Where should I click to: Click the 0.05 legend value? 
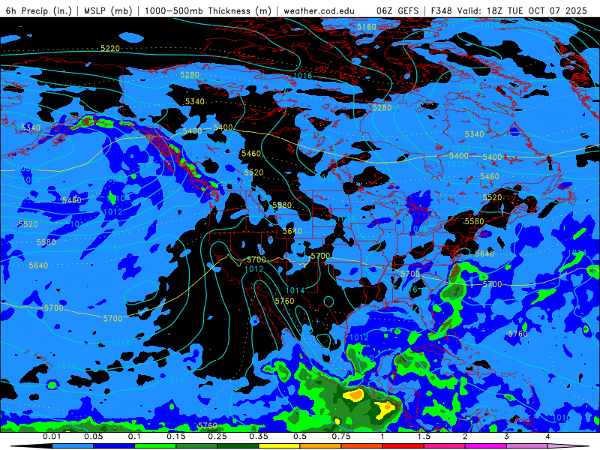(93, 436)
